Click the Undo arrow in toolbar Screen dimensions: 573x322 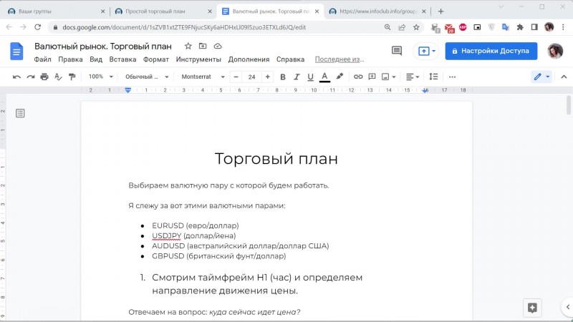point(16,77)
